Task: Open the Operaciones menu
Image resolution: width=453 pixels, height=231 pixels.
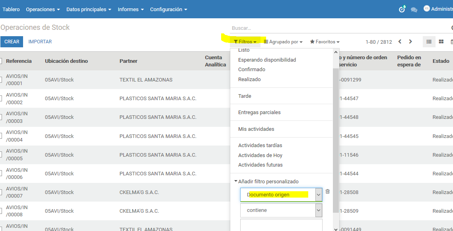Action: 43,9
